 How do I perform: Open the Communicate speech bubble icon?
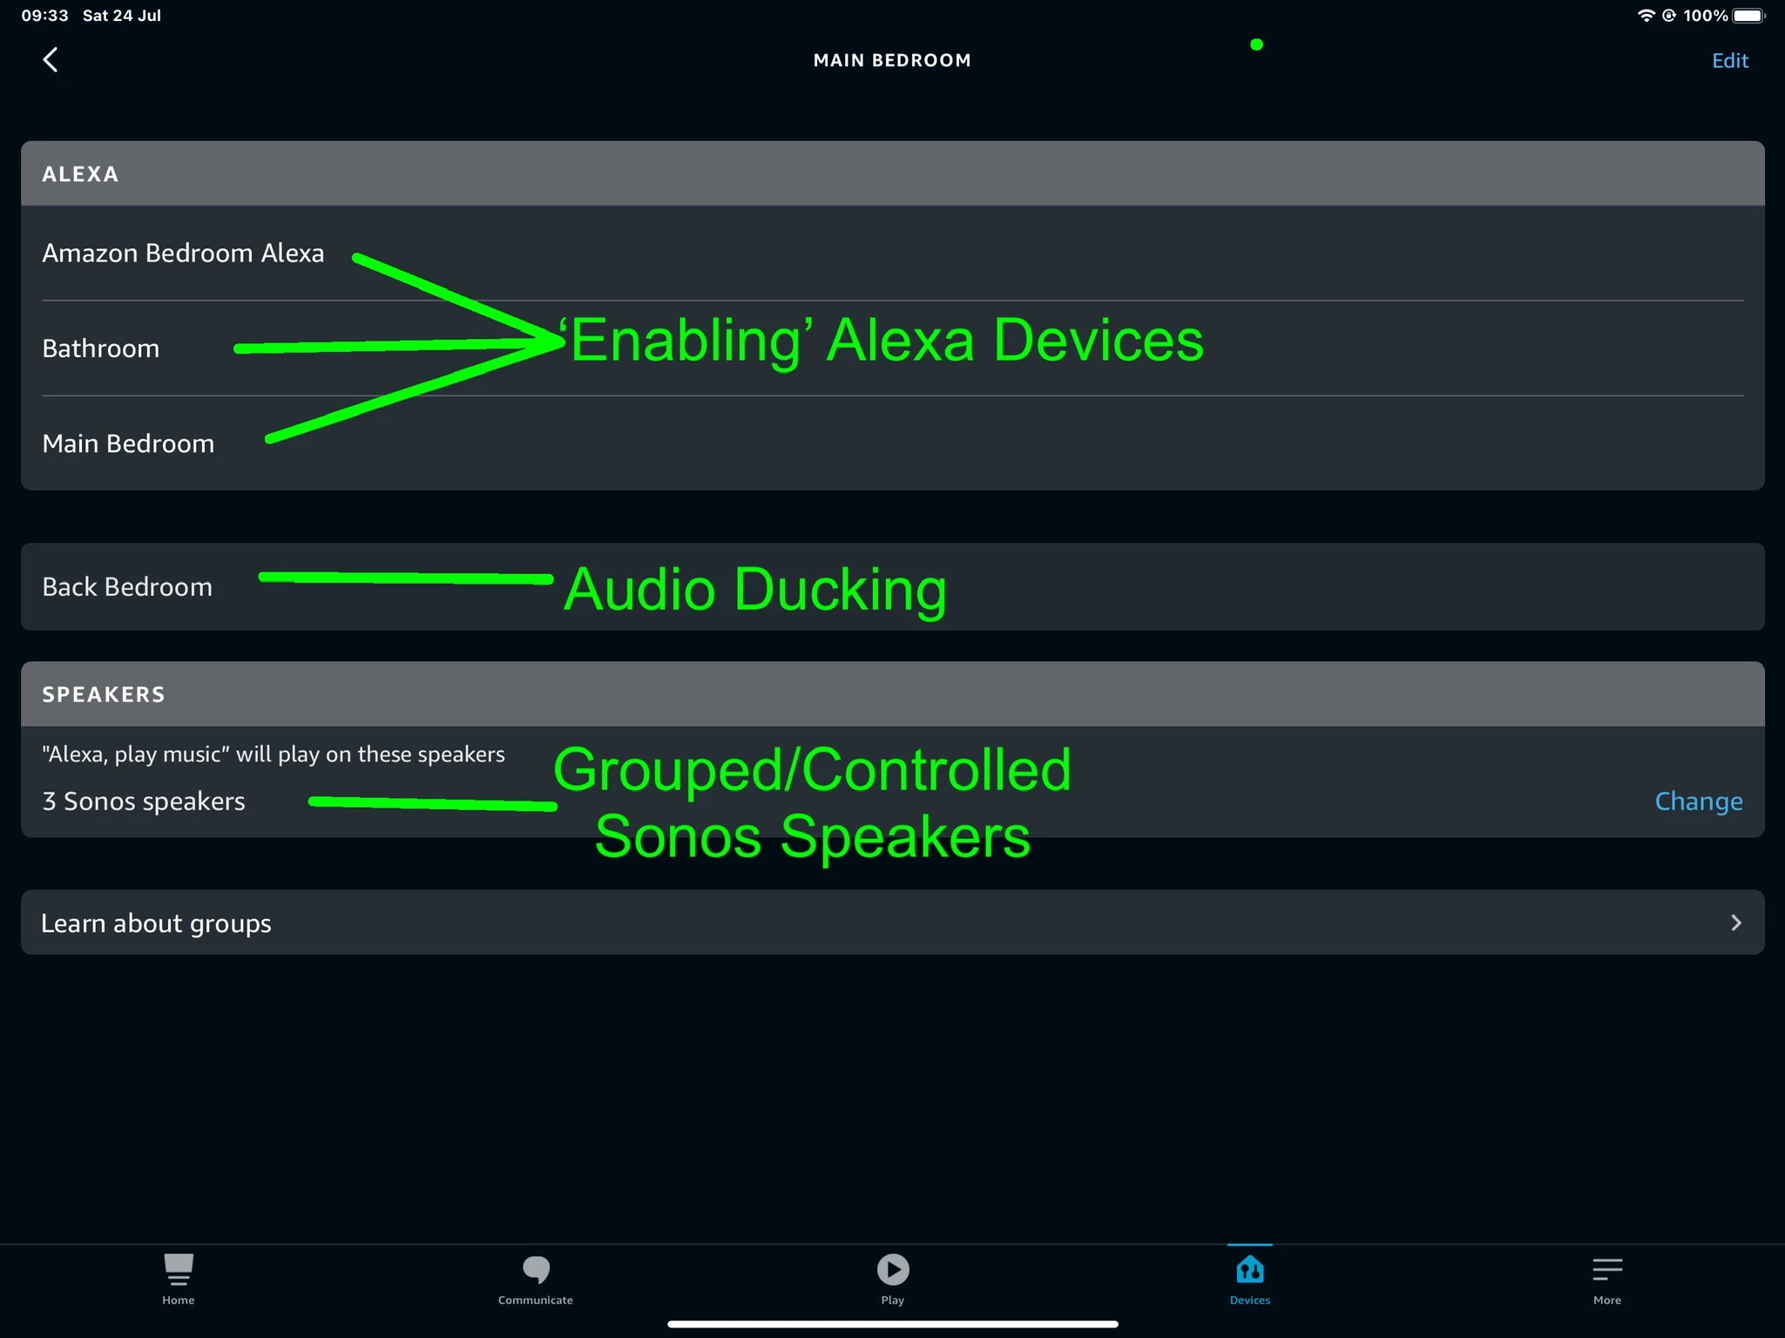tap(536, 1269)
